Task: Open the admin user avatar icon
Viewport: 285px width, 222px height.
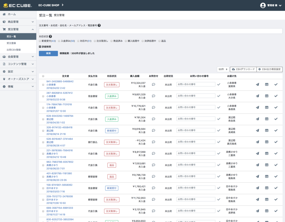Action: (x=263, y=6)
